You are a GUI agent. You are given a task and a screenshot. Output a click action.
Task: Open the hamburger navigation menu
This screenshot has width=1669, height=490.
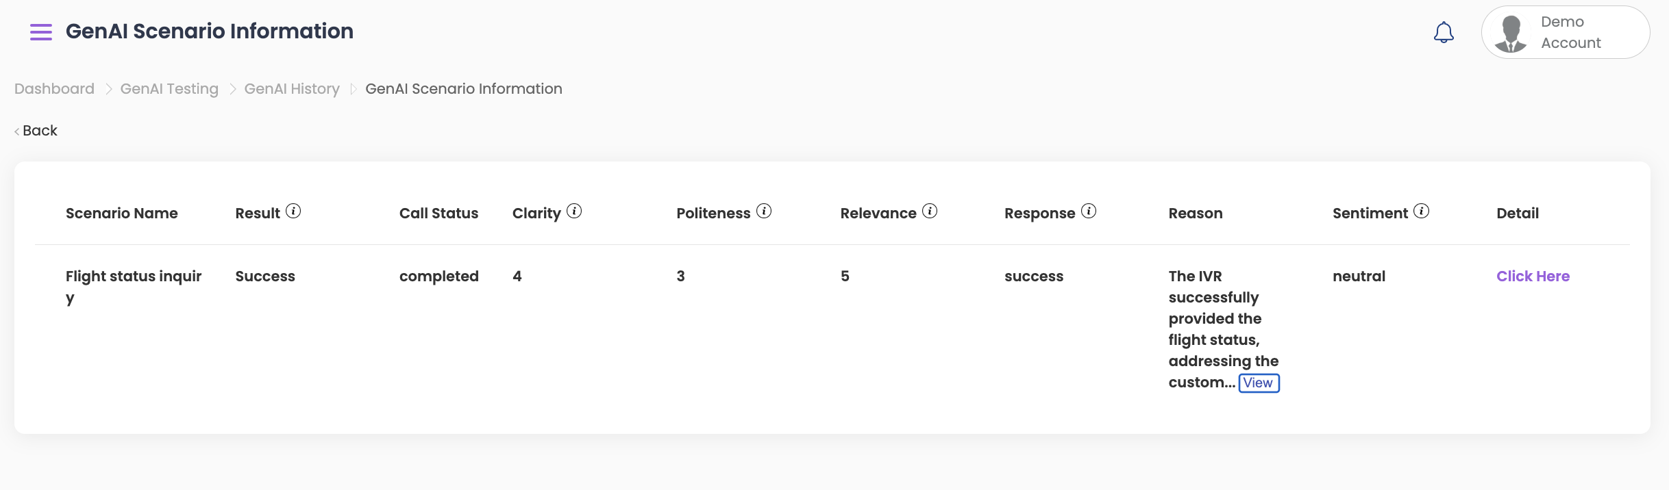[x=41, y=32]
